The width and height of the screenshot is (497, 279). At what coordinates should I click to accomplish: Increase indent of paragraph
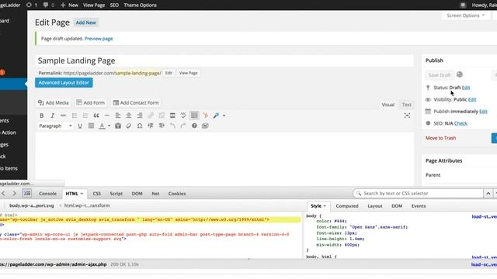click(x=162, y=126)
